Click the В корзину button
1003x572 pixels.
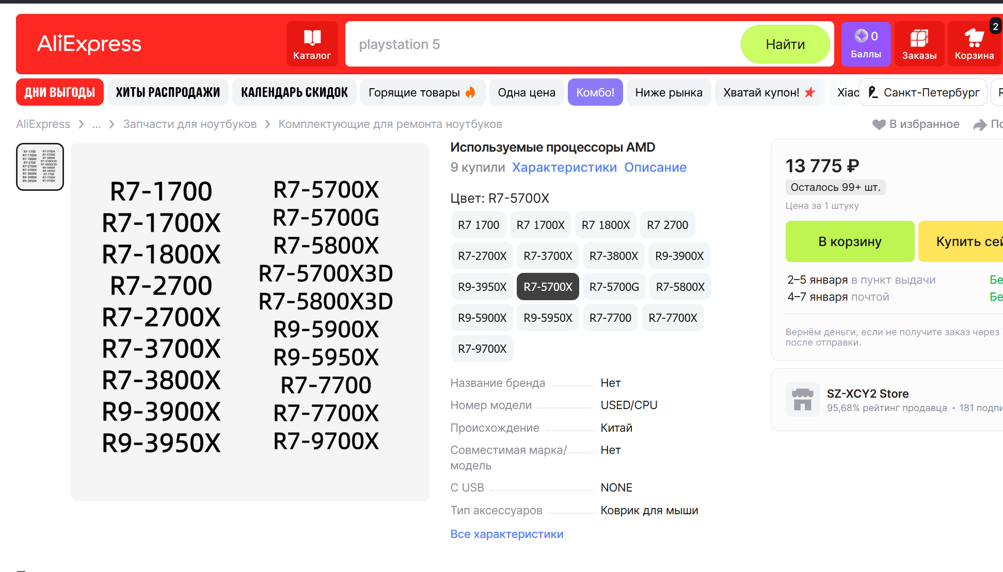(850, 241)
